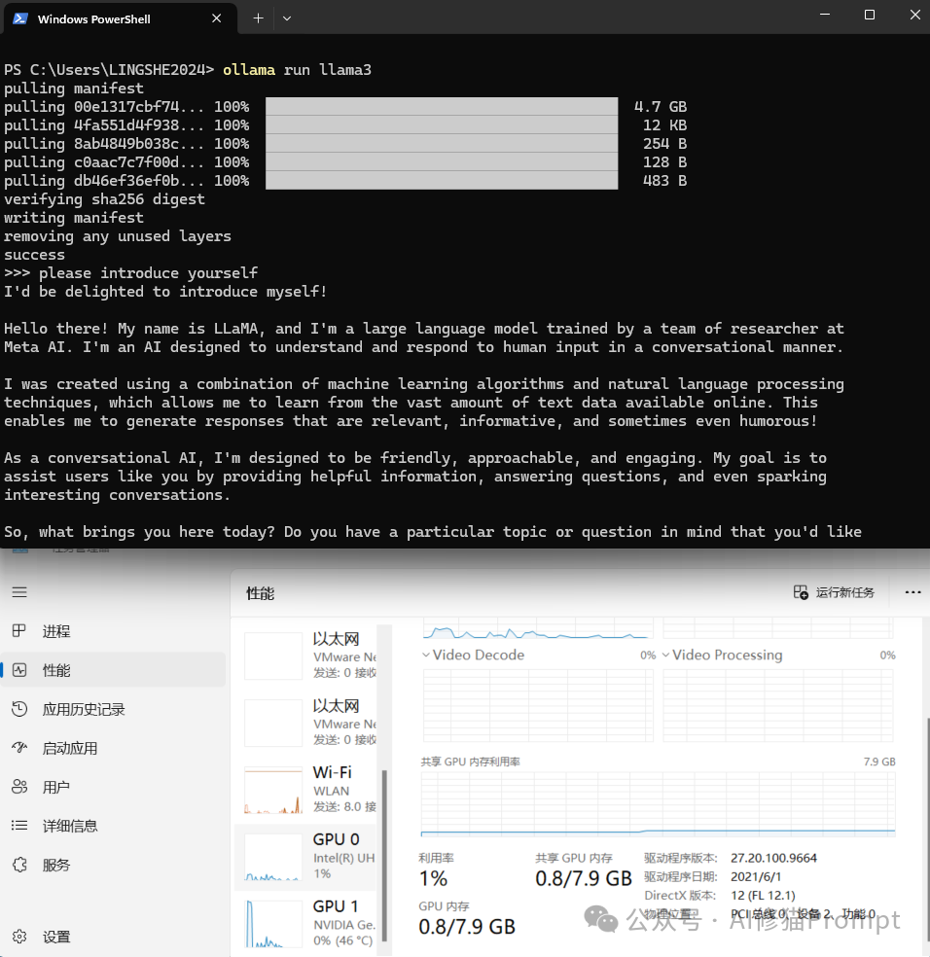Click the Video Processing "0%" value

(888, 655)
